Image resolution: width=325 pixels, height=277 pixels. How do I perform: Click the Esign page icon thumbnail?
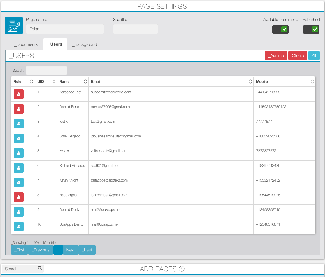point(14,26)
